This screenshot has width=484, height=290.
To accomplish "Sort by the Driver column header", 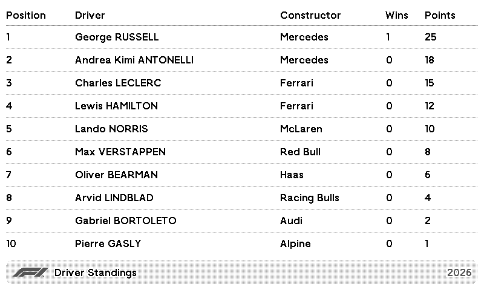I will 90,15.
